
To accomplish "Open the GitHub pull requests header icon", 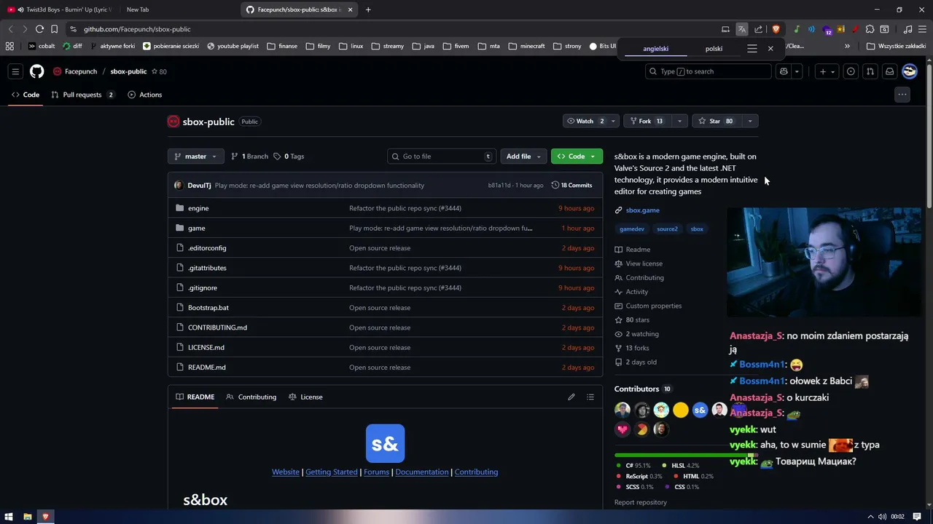I will 870,71.
